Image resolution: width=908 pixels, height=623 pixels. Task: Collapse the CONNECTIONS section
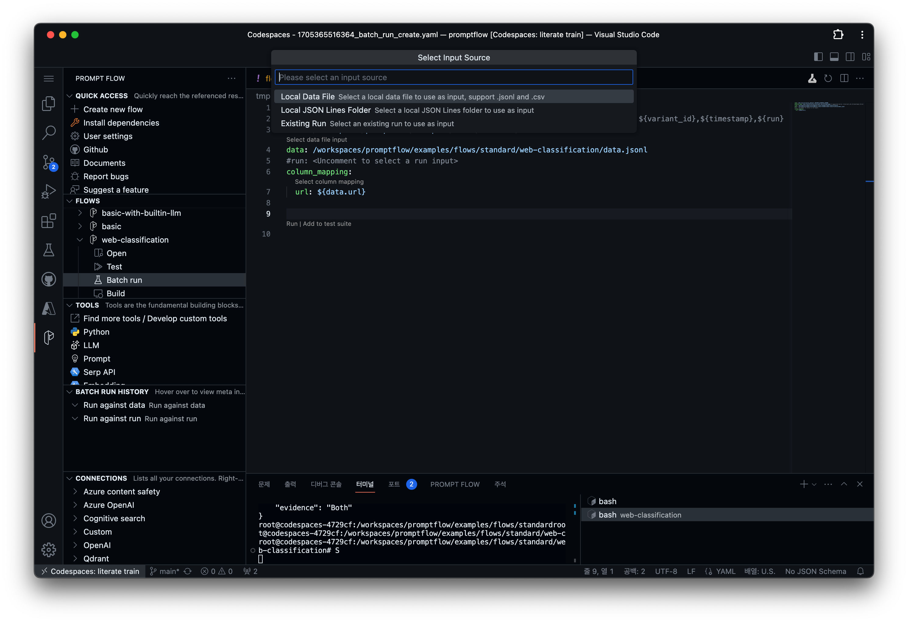[69, 479]
